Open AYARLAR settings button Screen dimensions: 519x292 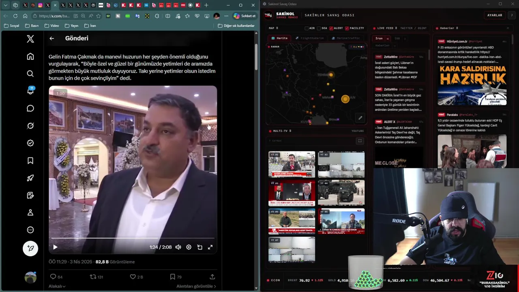[495, 15]
